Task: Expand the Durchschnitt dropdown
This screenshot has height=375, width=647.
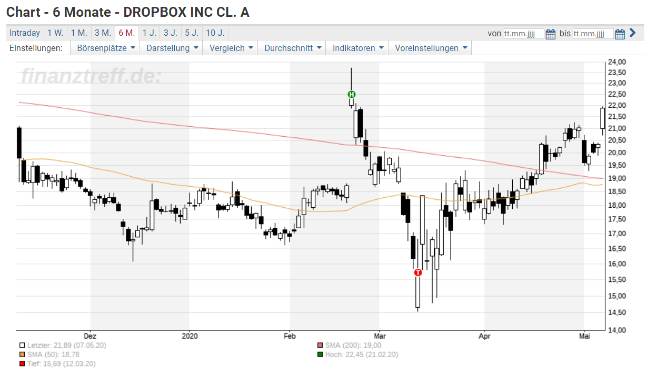Action: point(292,48)
